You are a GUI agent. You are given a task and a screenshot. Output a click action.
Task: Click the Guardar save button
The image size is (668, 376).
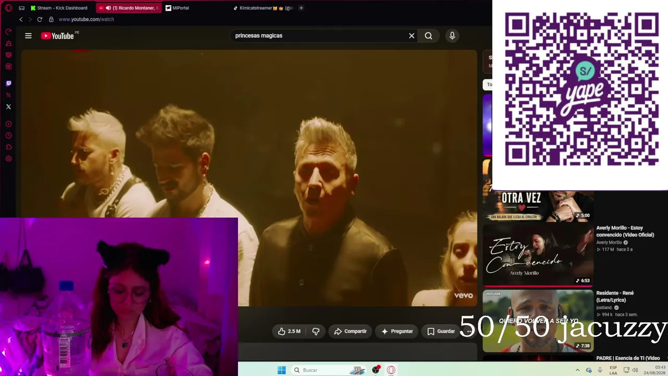click(x=441, y=331)
